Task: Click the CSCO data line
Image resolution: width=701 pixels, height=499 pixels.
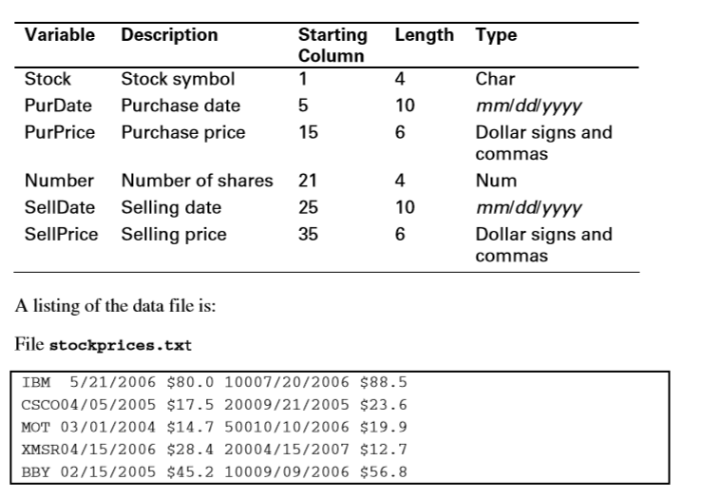Action: (x=214, y=405)
